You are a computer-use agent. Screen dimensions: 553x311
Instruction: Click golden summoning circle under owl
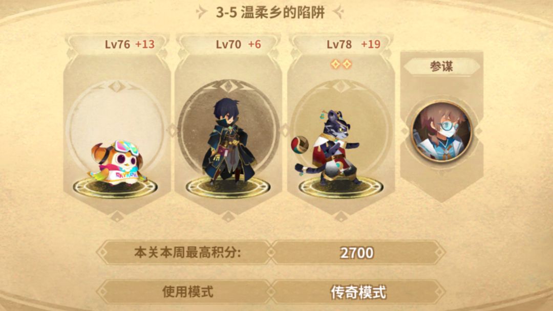[115, 187]
